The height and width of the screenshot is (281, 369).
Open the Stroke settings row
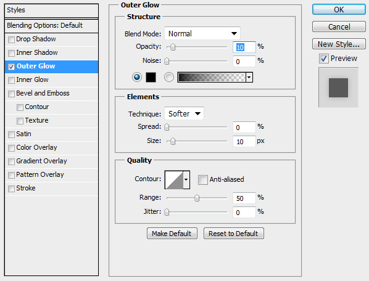pyautogui.click(x=51, y=189)
